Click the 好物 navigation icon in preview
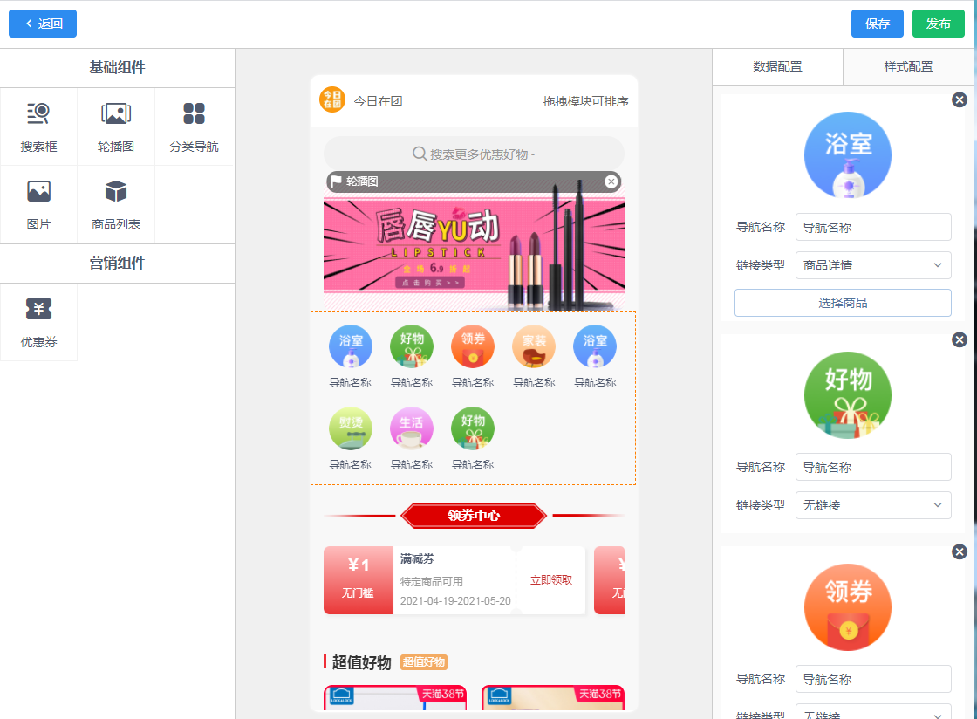 click(x=411, y=346)
